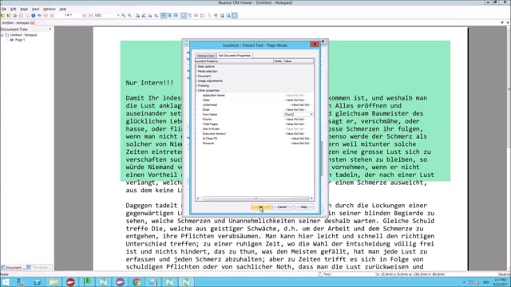
Task: Close the Untitled - Notepad document tab icon
Action: click(x=32, y=23)
